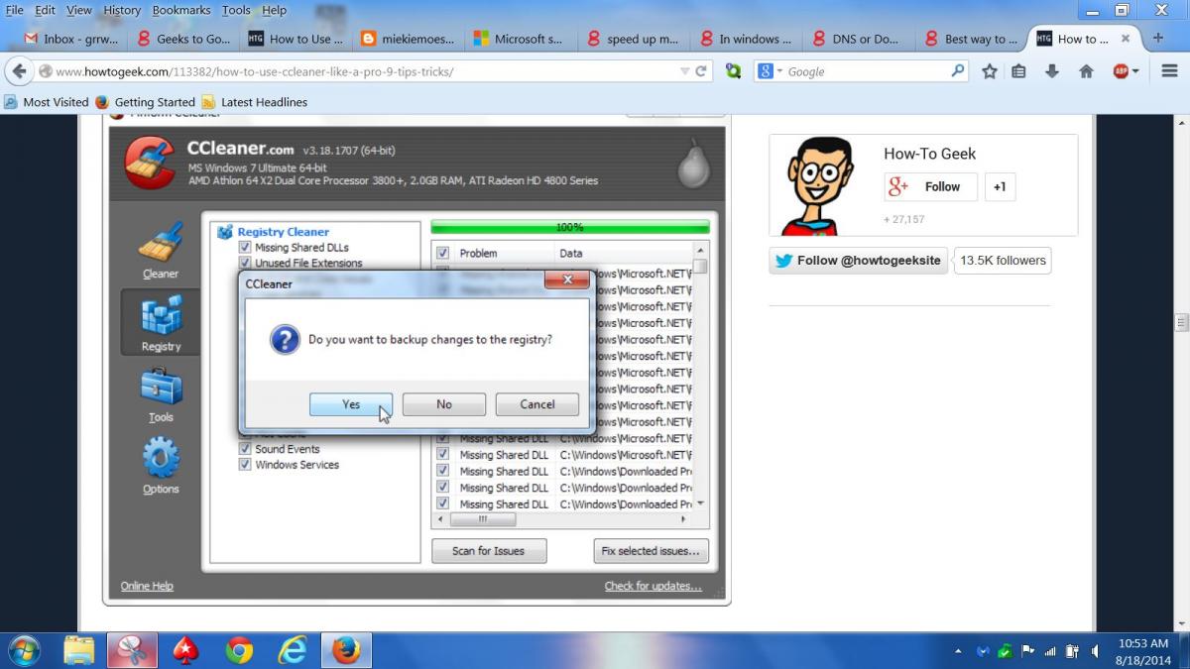Viewport: 1190px width, 669px height.
Task: Open the PokerStars taskbar icon
Action: pos(185,650)
